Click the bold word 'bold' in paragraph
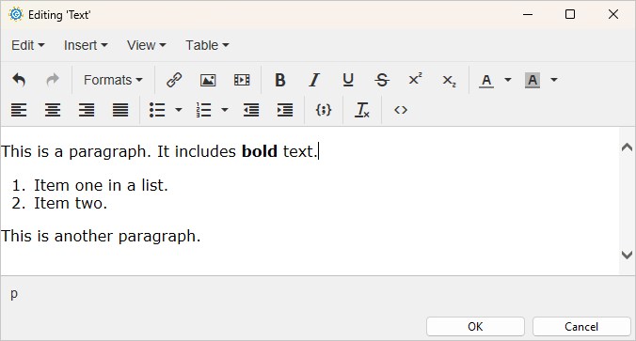The width and height of the screenshot is (636, 341). click(x=260, y=151)
